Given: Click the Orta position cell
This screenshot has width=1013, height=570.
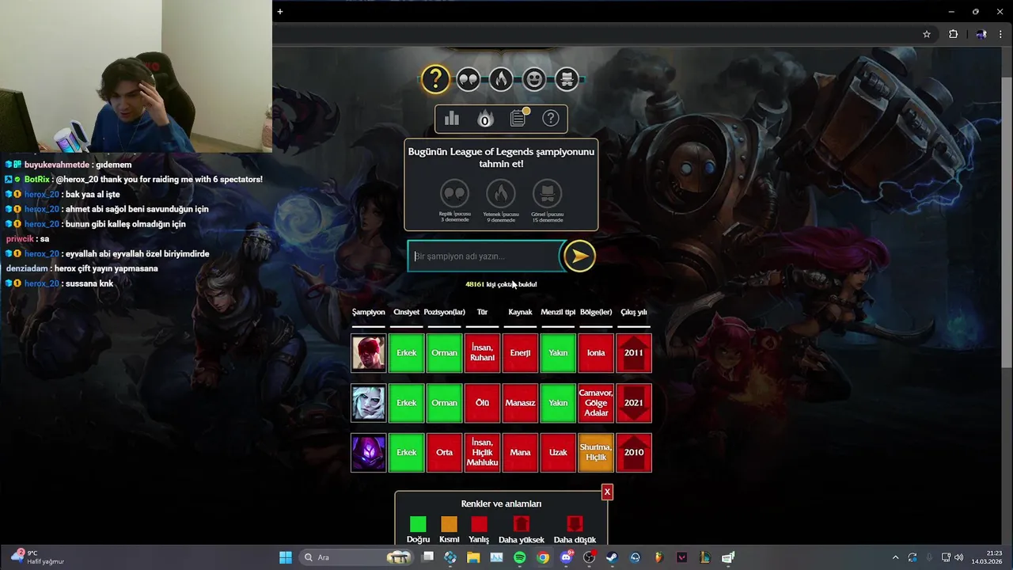Looking at the screenshot, I should pyautogui.click(x=444, y=453).
